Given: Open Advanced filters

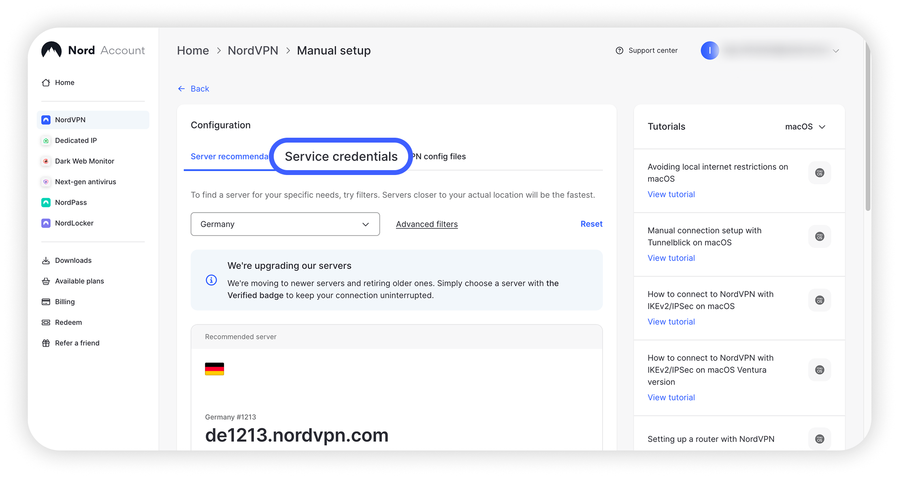Looking at the screenshot, I should [x=427, y=224].
